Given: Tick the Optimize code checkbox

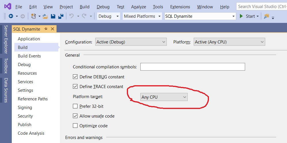Looking at the screenshot, I should click(75, 126).
